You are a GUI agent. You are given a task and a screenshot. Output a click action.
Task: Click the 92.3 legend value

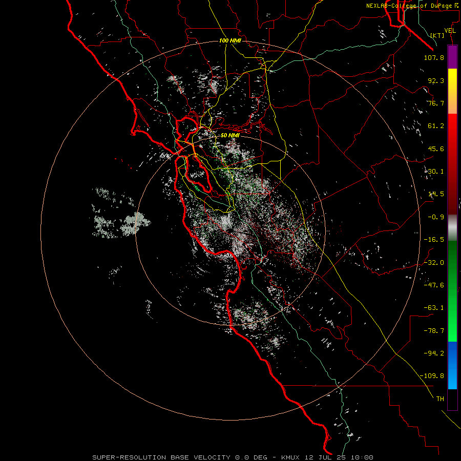coord(436,80)
